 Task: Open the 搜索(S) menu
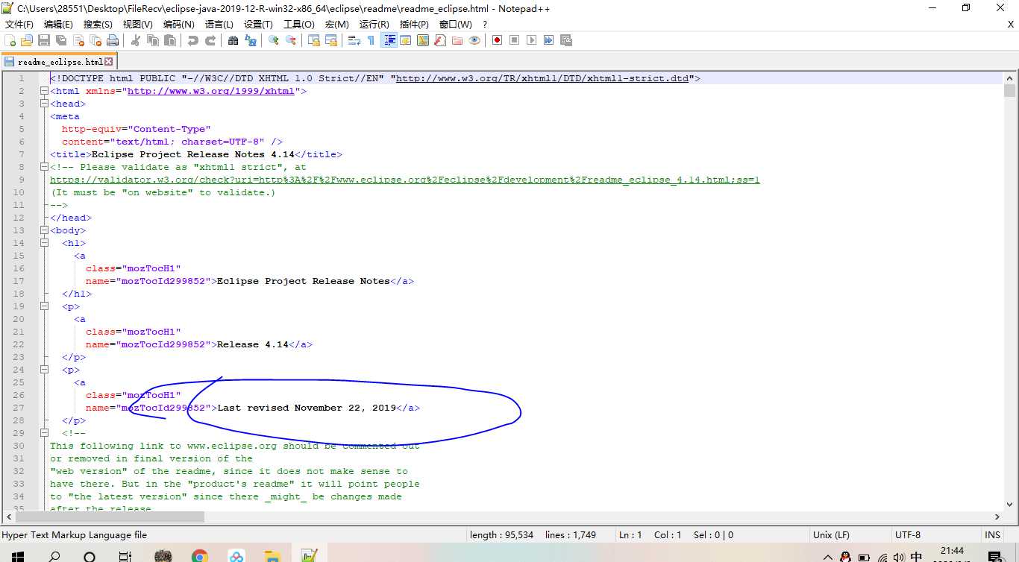(98, 25)
